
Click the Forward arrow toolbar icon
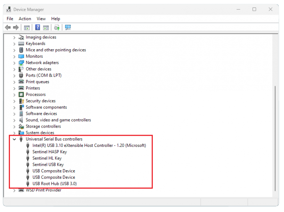click(16, 27)
